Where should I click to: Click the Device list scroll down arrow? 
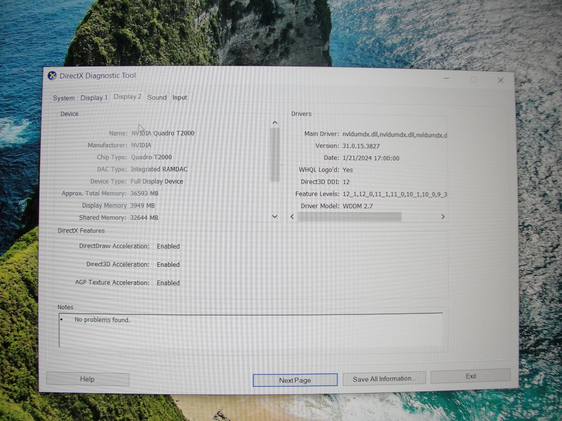tap(275, 216)
